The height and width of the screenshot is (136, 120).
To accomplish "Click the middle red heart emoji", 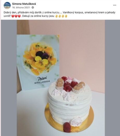I will pyautogui.click(x=16, y=16).
